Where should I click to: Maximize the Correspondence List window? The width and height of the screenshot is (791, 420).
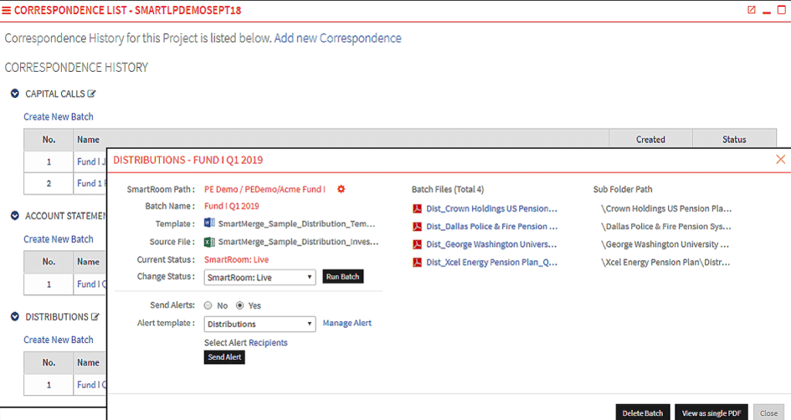pyautogui.click(x=782, y=10)
